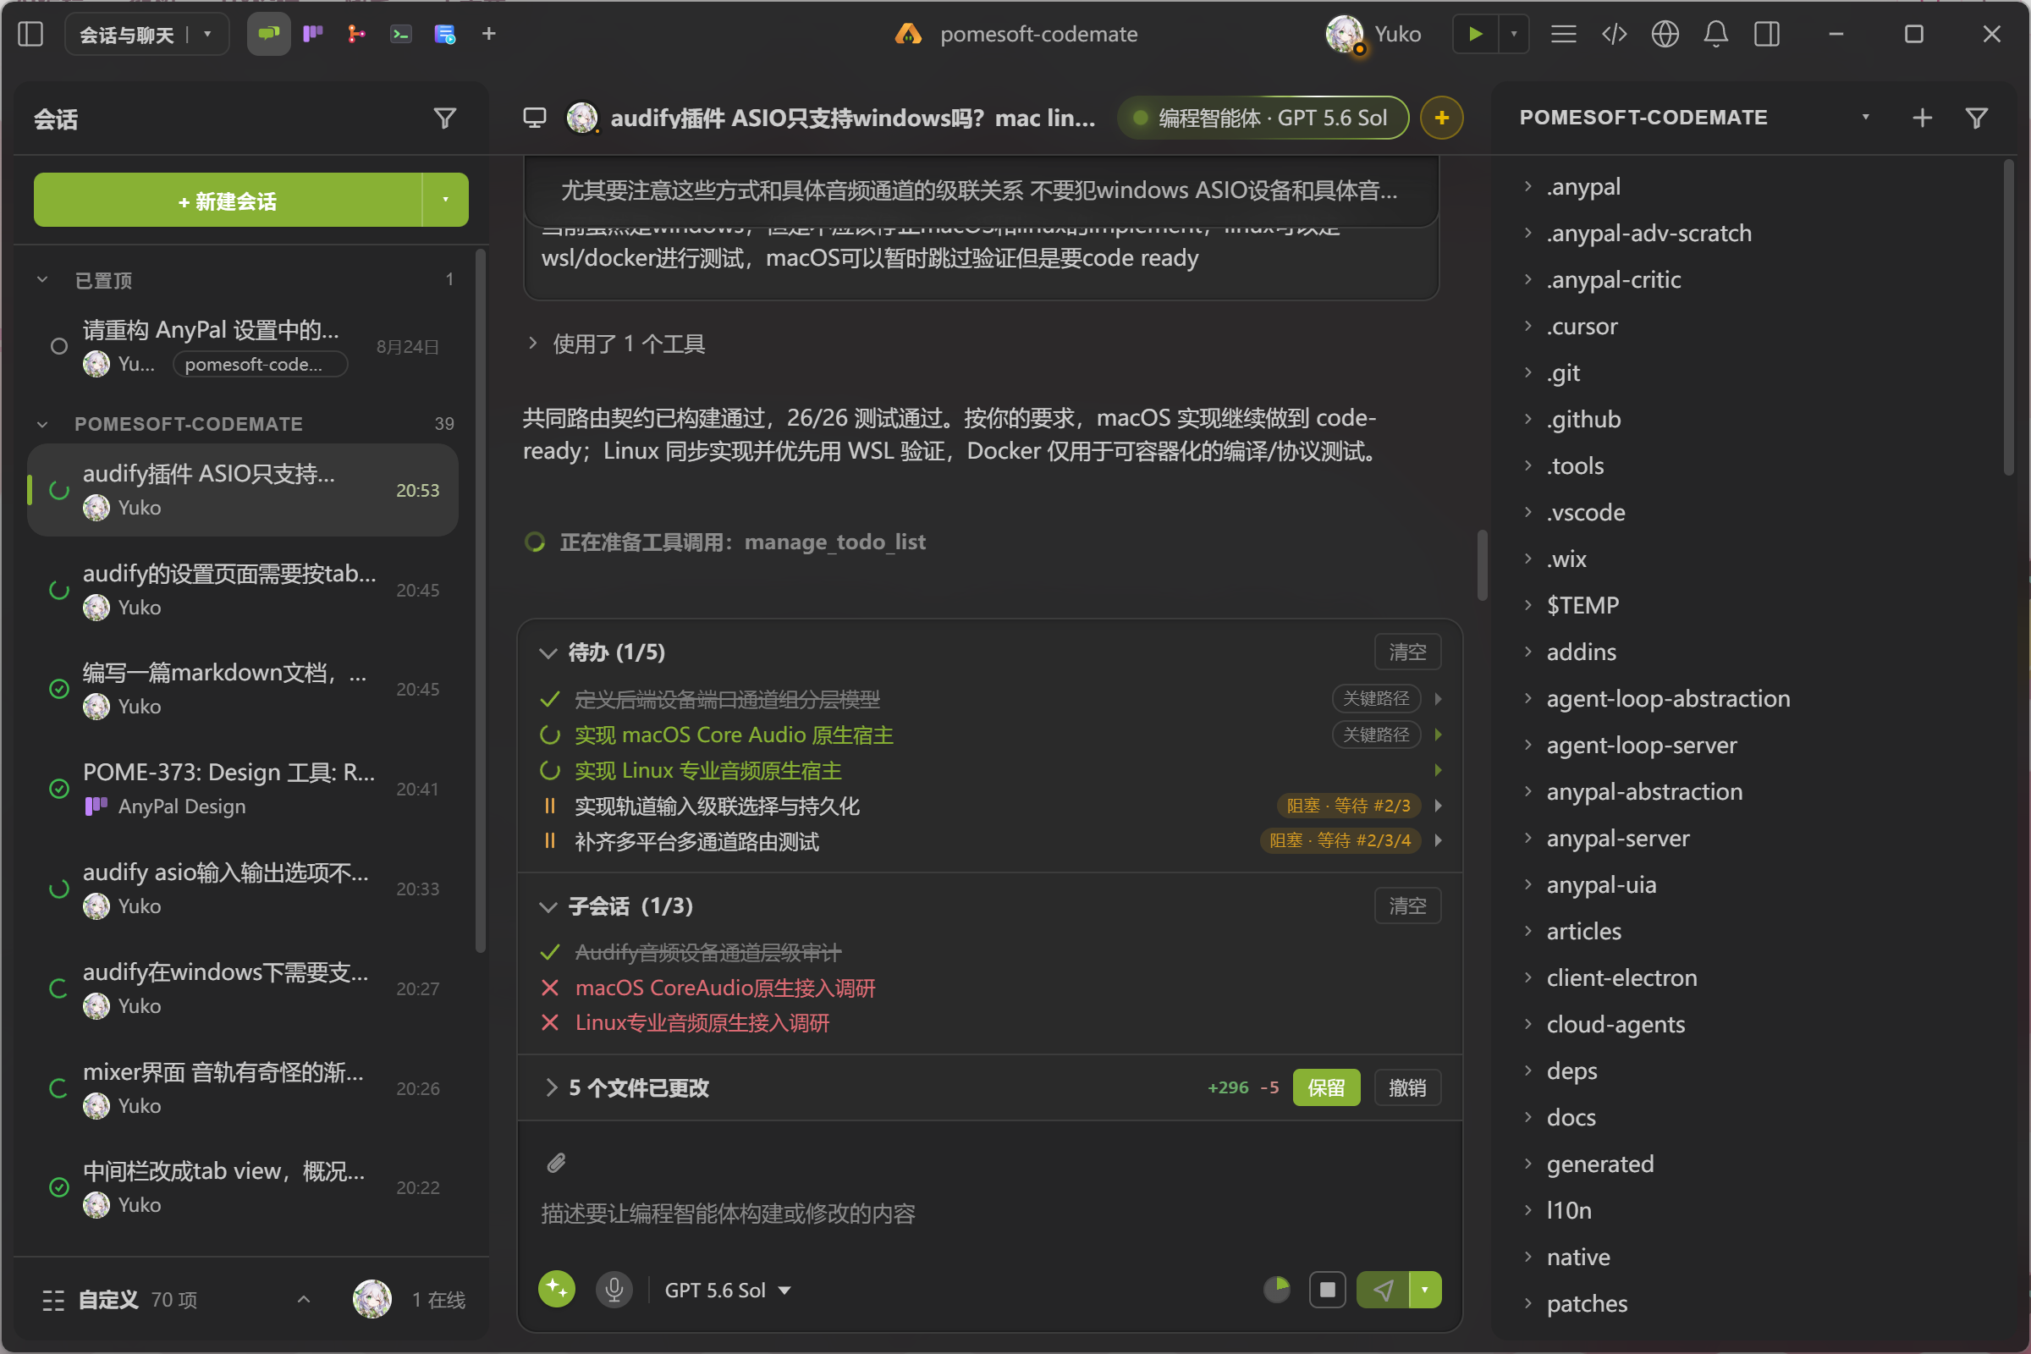Image resolution: width=2031 pixels, height=1354 pixels.
Task: Collapse the 待办 (1/5) section
Action: [548, 652]
